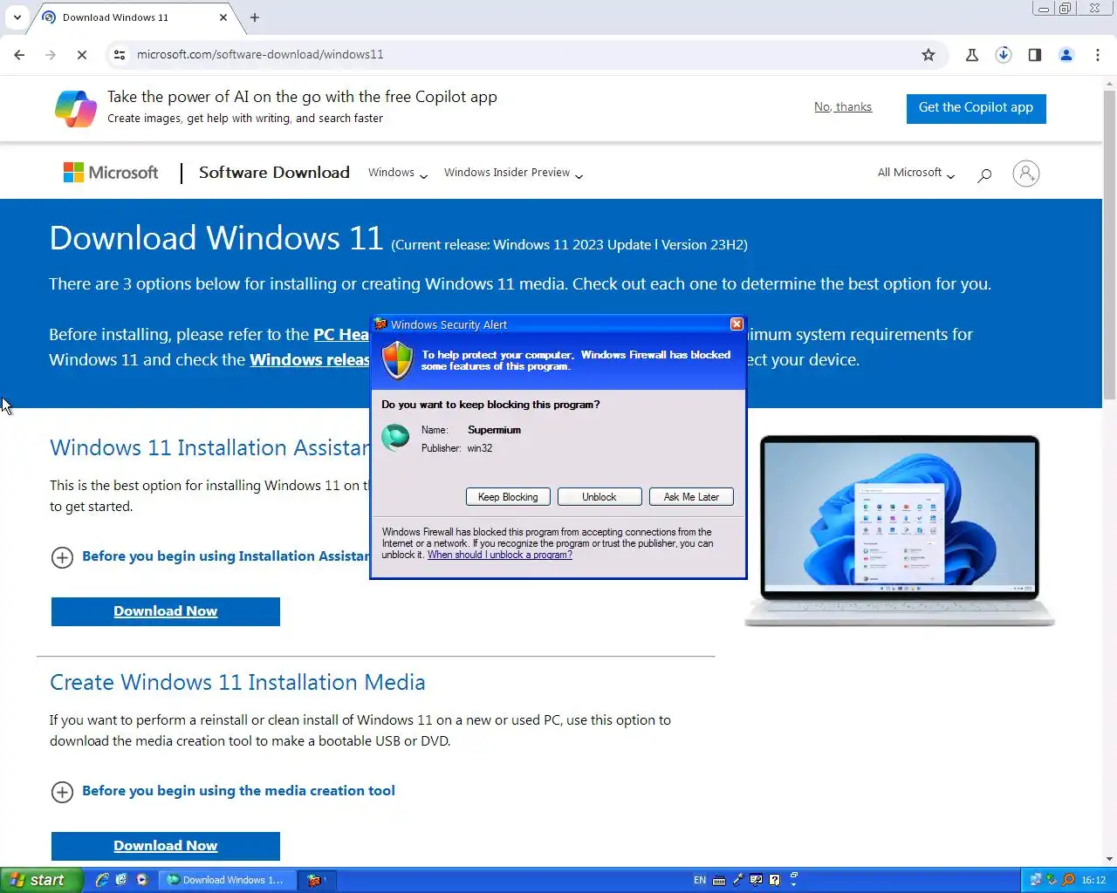Click Ask Me Later in the alert

pyautogui.click(x=691, y=497)
